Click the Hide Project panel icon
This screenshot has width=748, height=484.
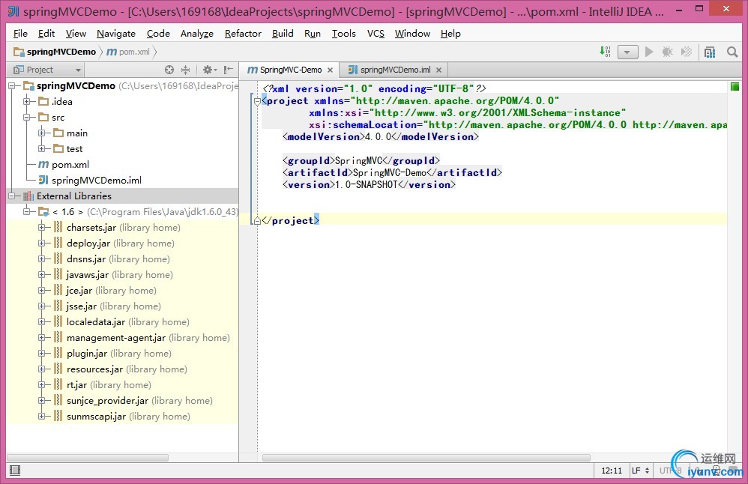coord(229,70)
